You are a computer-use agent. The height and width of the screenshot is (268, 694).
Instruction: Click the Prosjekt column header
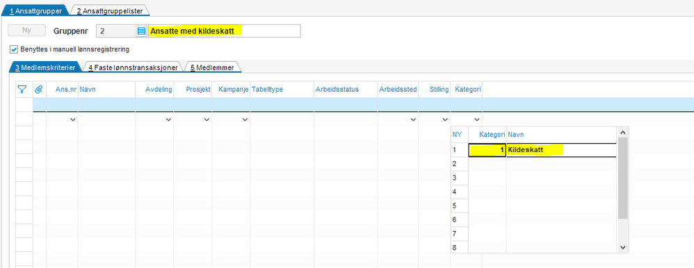[x=193, y=90]
